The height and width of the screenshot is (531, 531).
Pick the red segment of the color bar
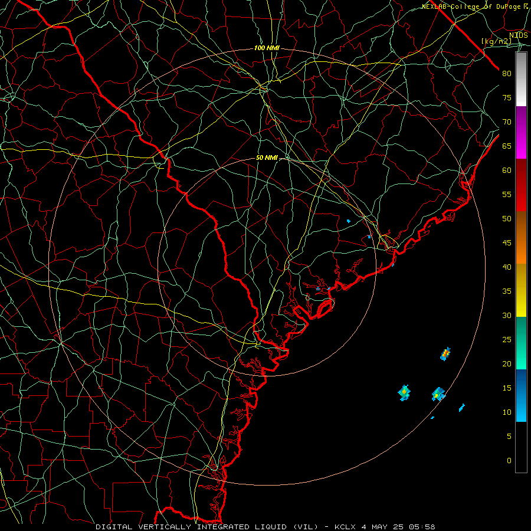pyautogui.click(x=521, y=185)
